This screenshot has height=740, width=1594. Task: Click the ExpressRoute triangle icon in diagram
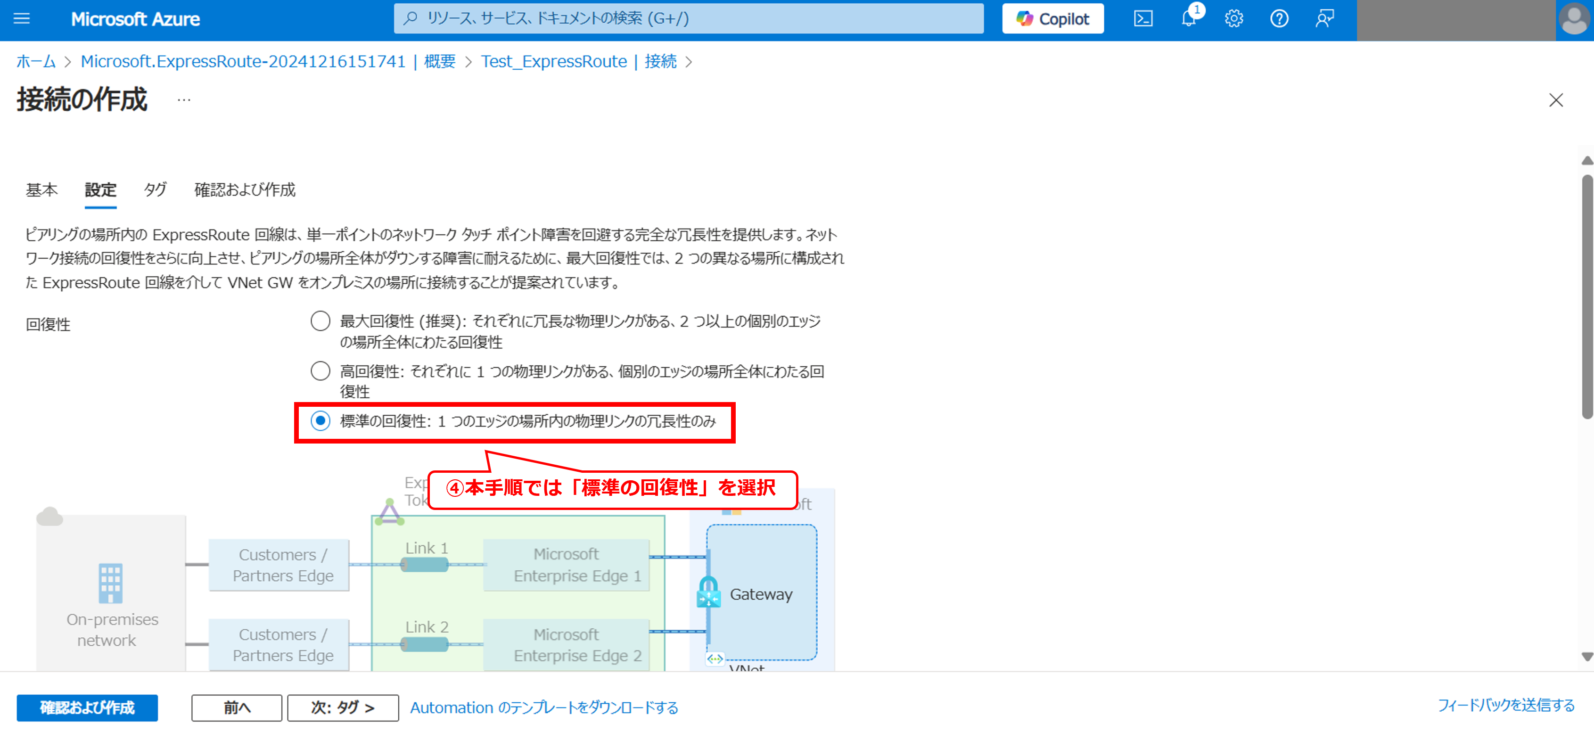pyautogui.click(x=390, y=512)
